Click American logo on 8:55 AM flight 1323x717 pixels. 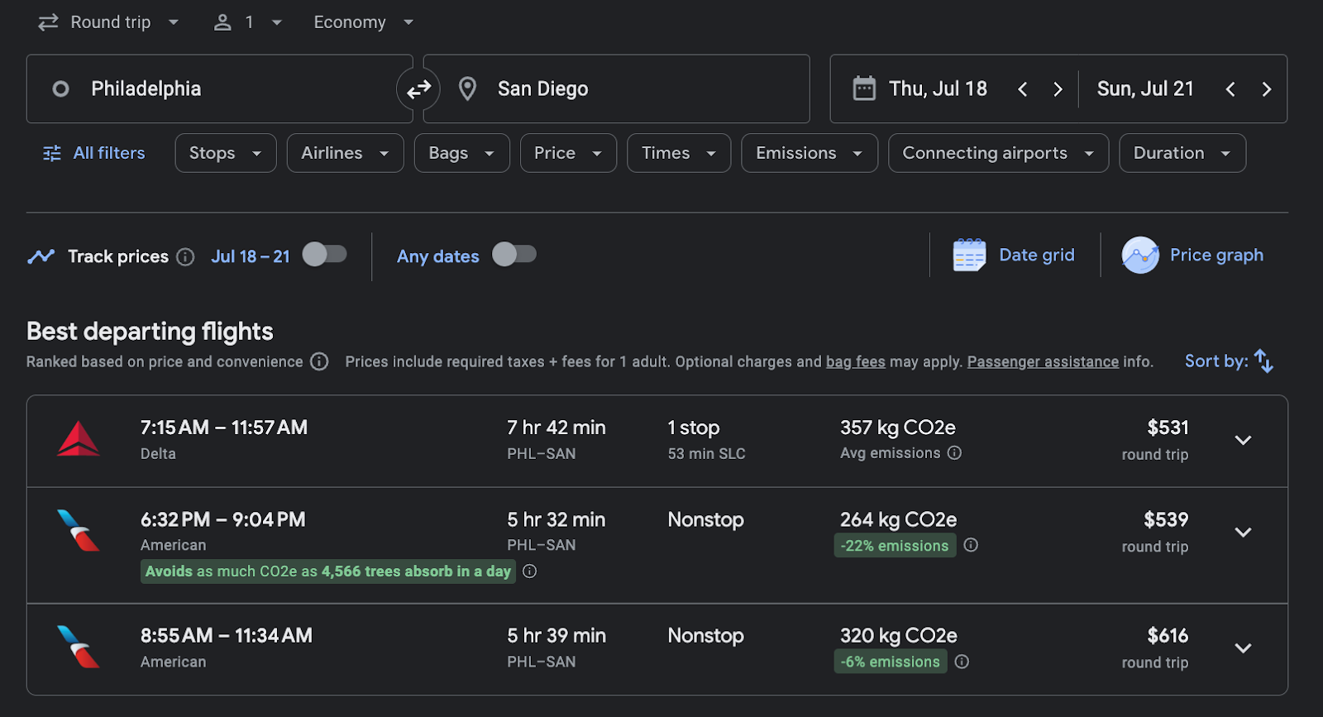click(79, 647)
